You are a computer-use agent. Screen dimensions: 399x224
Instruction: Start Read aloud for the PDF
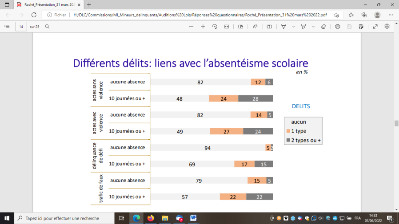click(255, 27)
